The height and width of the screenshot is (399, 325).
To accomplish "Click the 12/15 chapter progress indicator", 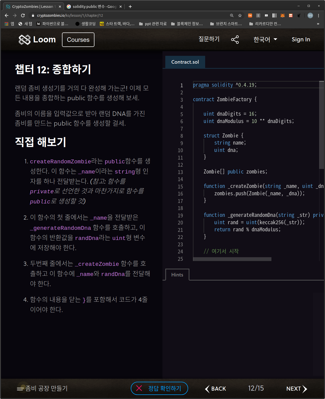I will coord(256,388).
